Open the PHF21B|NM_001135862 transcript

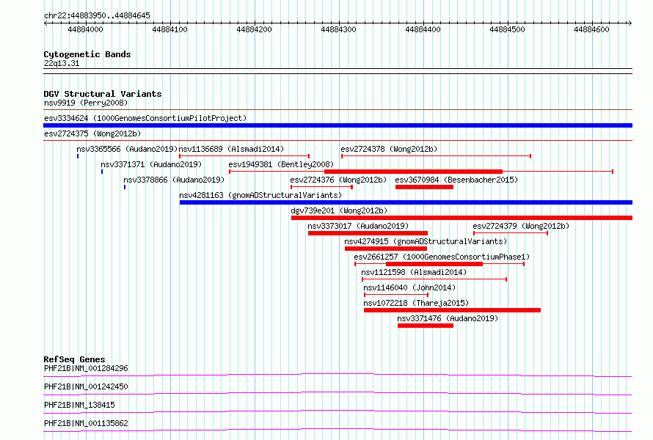(86, 423)
